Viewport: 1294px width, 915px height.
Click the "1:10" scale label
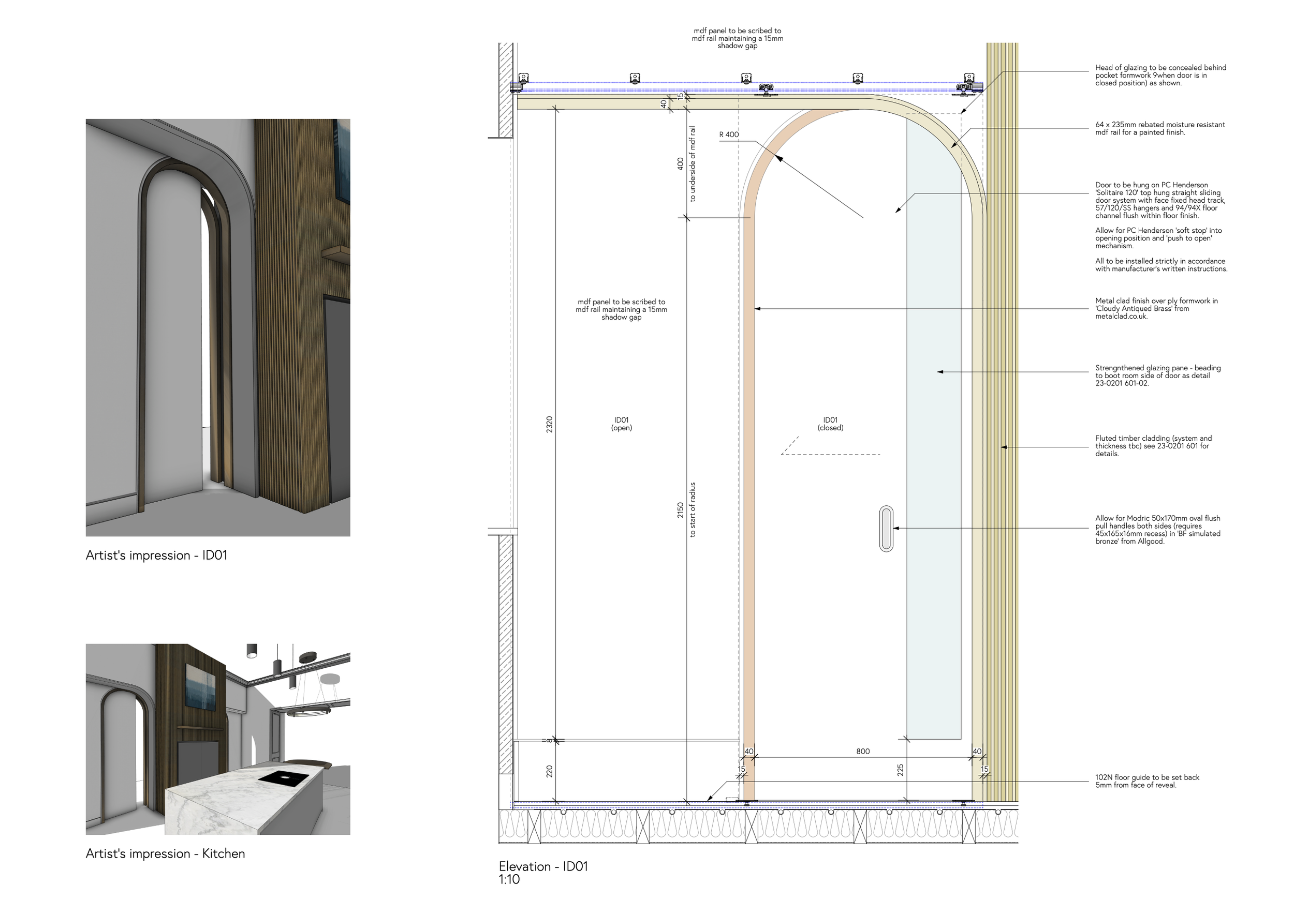[x=509, y=879]
